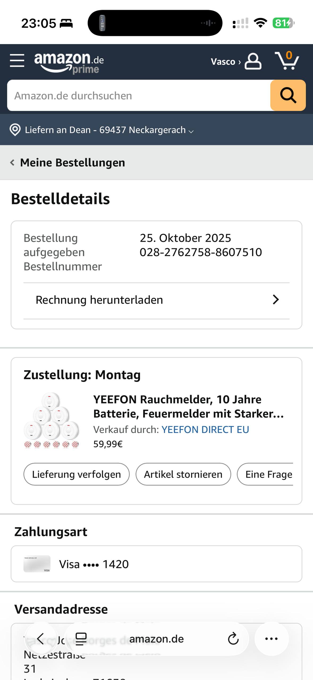
Task: Open the shopping cart icon
Action: 287,61
